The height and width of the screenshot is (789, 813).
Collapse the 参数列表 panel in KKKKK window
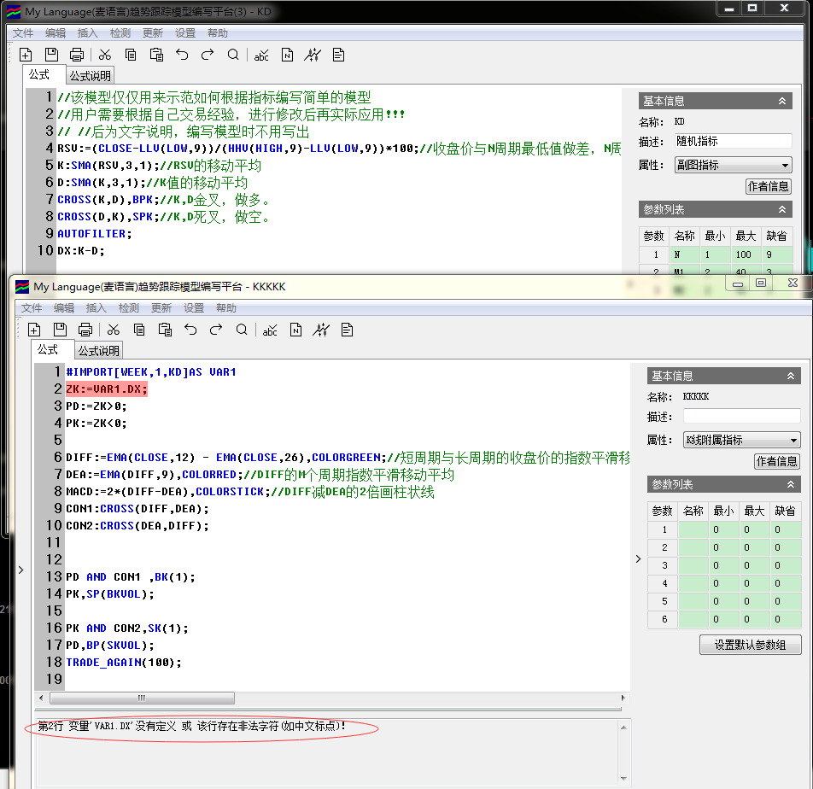[791, 485]
